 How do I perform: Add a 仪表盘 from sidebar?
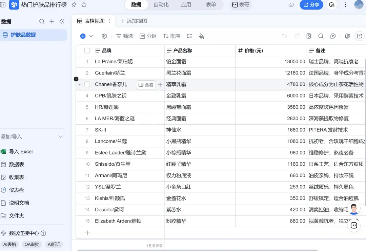(x=13, y=190)
